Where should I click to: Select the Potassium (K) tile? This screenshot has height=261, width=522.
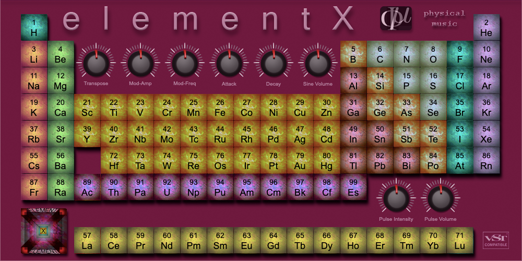(x=34, y=107)
